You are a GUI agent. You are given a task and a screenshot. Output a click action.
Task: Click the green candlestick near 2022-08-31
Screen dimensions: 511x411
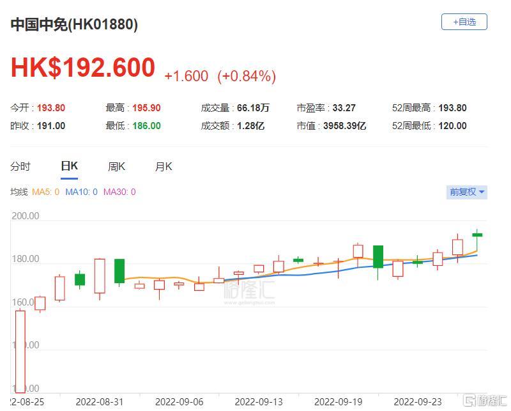pos(119,270)
